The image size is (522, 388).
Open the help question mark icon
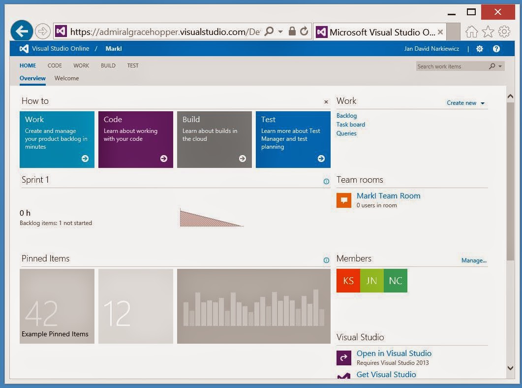click(x=496, y=49)
